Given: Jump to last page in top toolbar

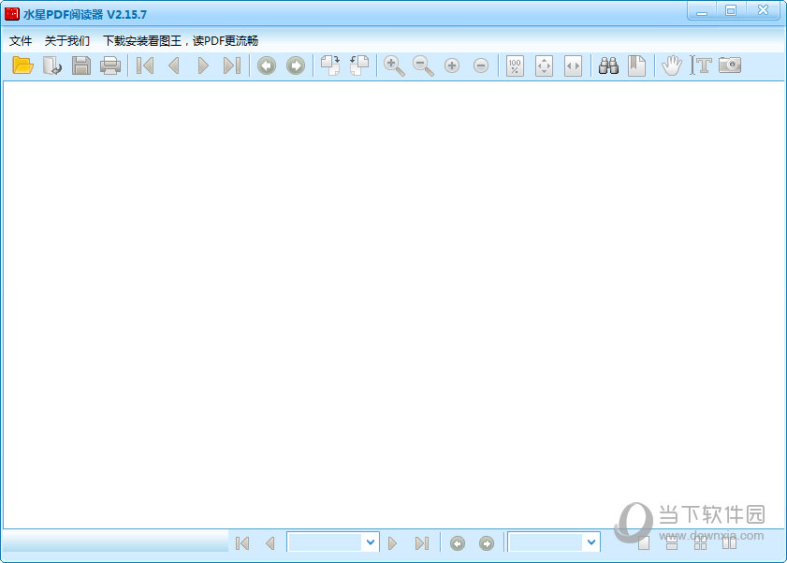Looking at the screenshot, I should [x=232, y=65].
